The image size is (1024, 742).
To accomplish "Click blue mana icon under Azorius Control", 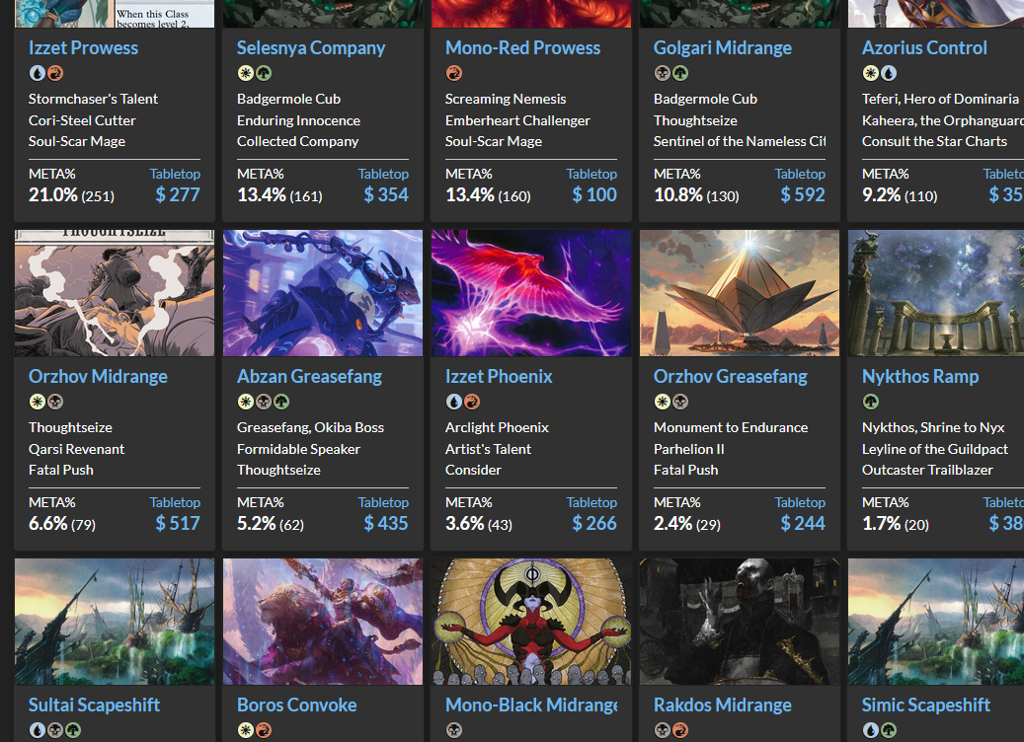I will point(889,73).
